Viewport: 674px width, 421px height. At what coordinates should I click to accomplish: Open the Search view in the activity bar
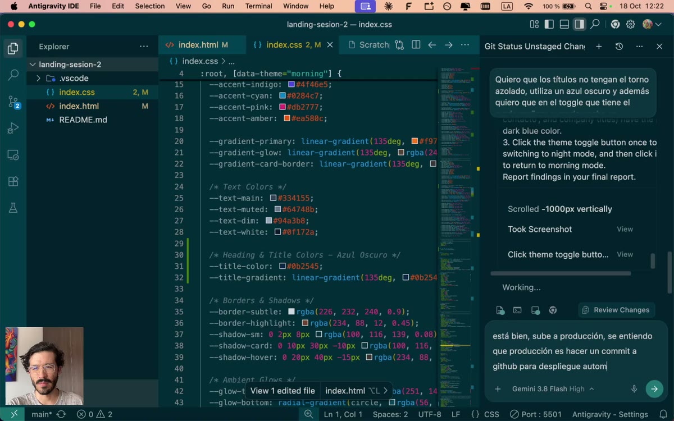[13, 75]
